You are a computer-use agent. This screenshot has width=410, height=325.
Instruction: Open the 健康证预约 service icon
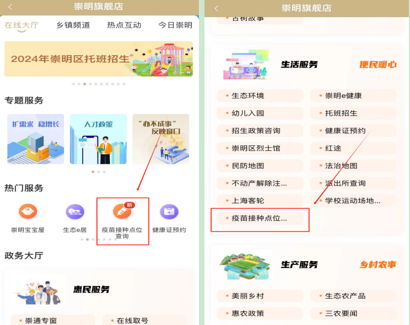169,212
